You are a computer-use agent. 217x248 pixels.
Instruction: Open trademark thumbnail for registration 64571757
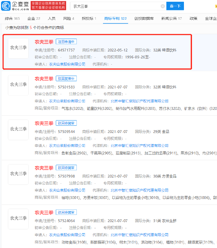click(x=18, y=48)
